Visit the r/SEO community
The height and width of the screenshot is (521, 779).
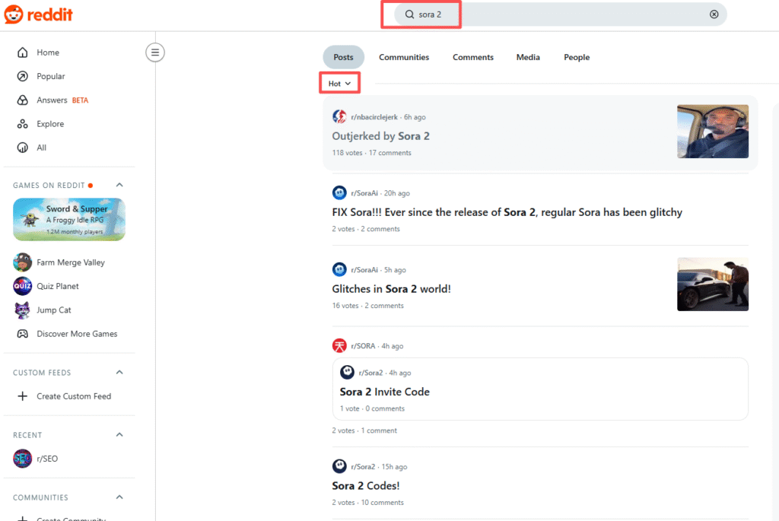click(x=49, y=459)
